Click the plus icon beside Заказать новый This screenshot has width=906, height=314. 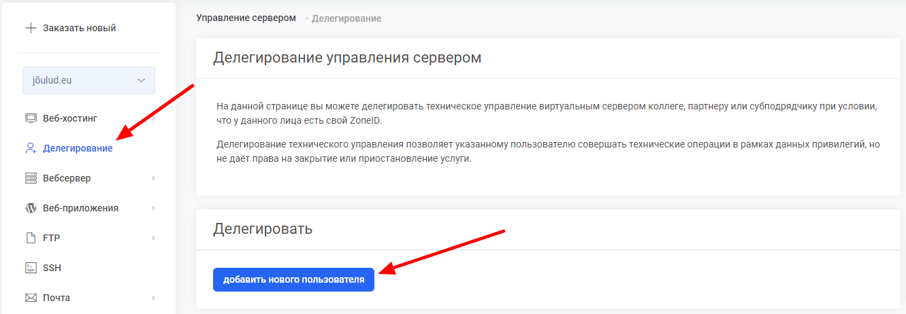(30, 28)
